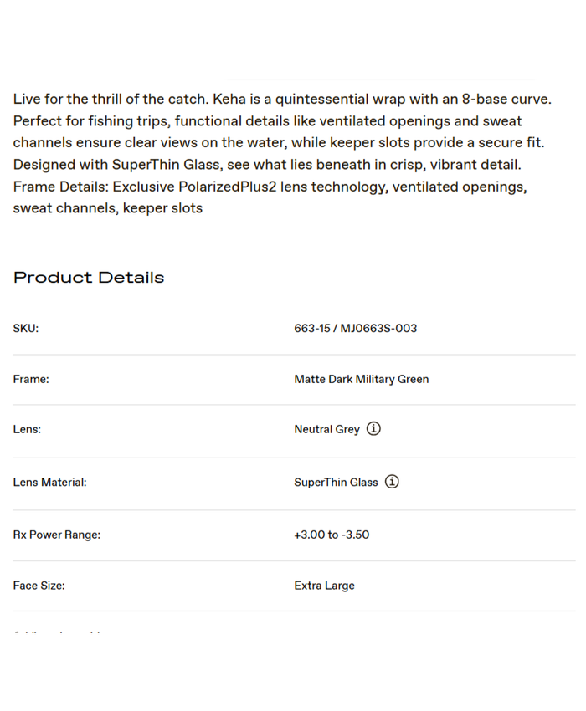Click the Face Size: row label

tap(39, 586)
